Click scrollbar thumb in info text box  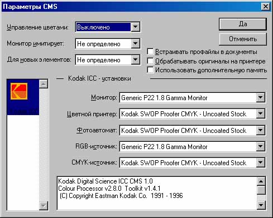point(261,190)
